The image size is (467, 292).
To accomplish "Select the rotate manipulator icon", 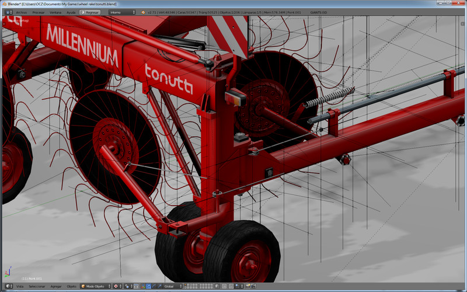I will point(154,287).
